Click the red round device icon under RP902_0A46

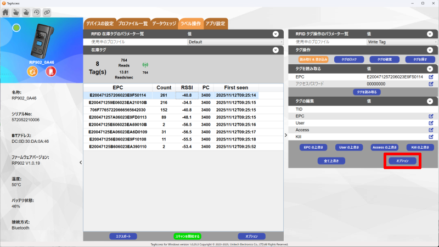click(50, 72)
